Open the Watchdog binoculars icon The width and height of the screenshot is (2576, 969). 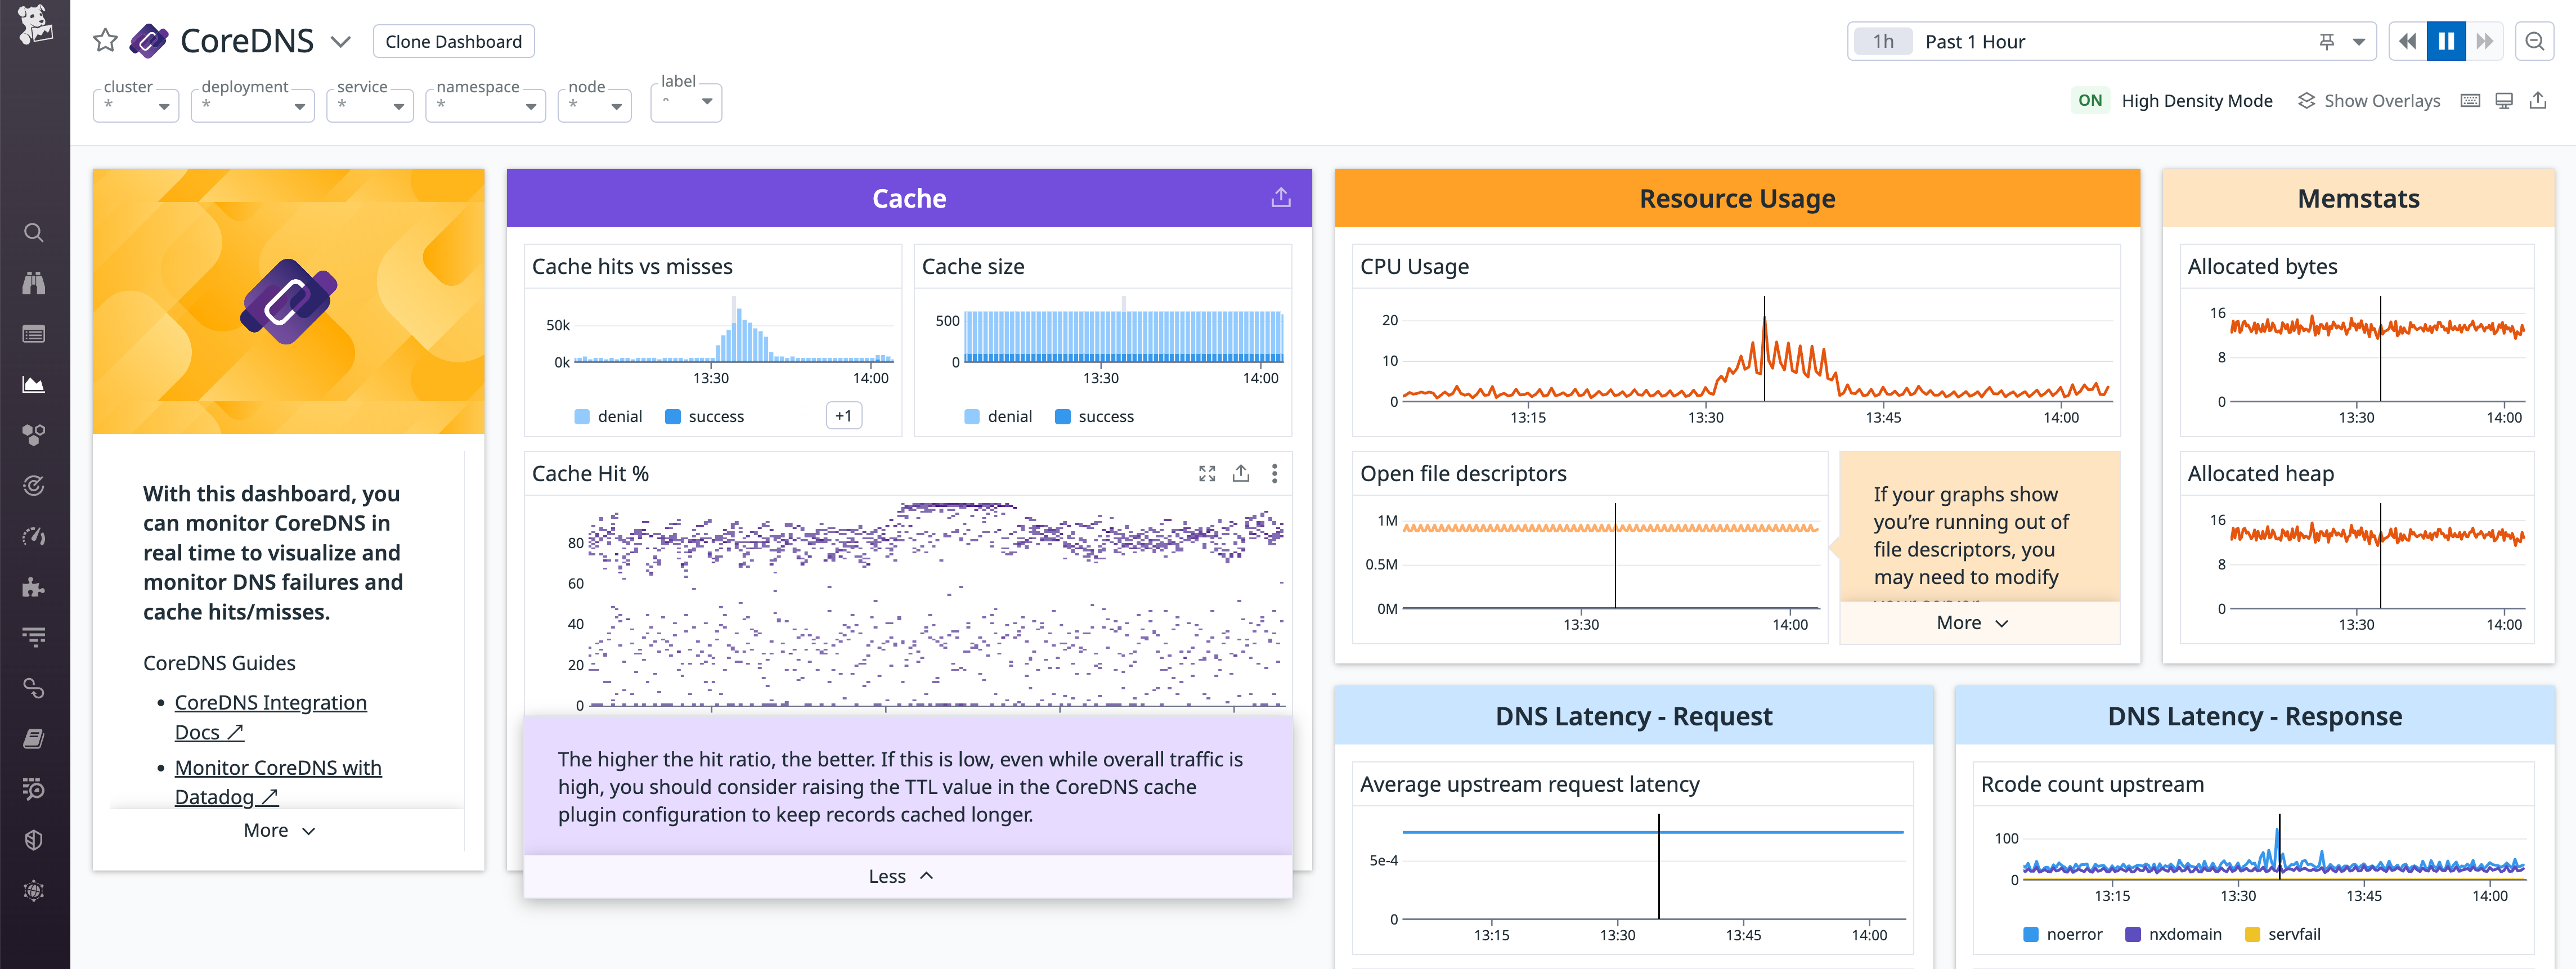coord(35,282)
